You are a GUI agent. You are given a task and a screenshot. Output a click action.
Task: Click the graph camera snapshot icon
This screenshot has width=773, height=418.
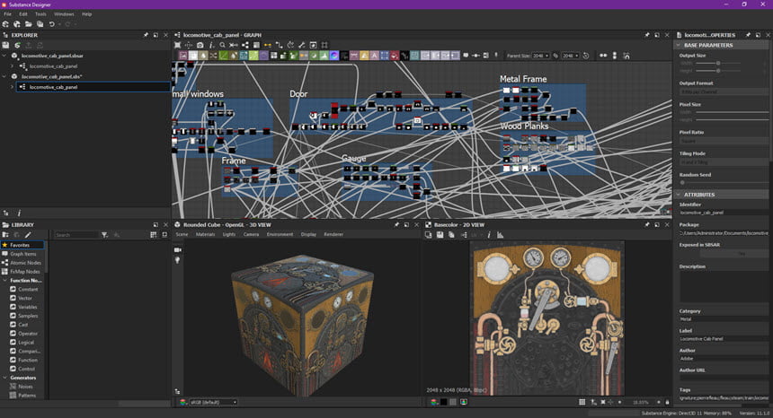click(x=200, y=45)
